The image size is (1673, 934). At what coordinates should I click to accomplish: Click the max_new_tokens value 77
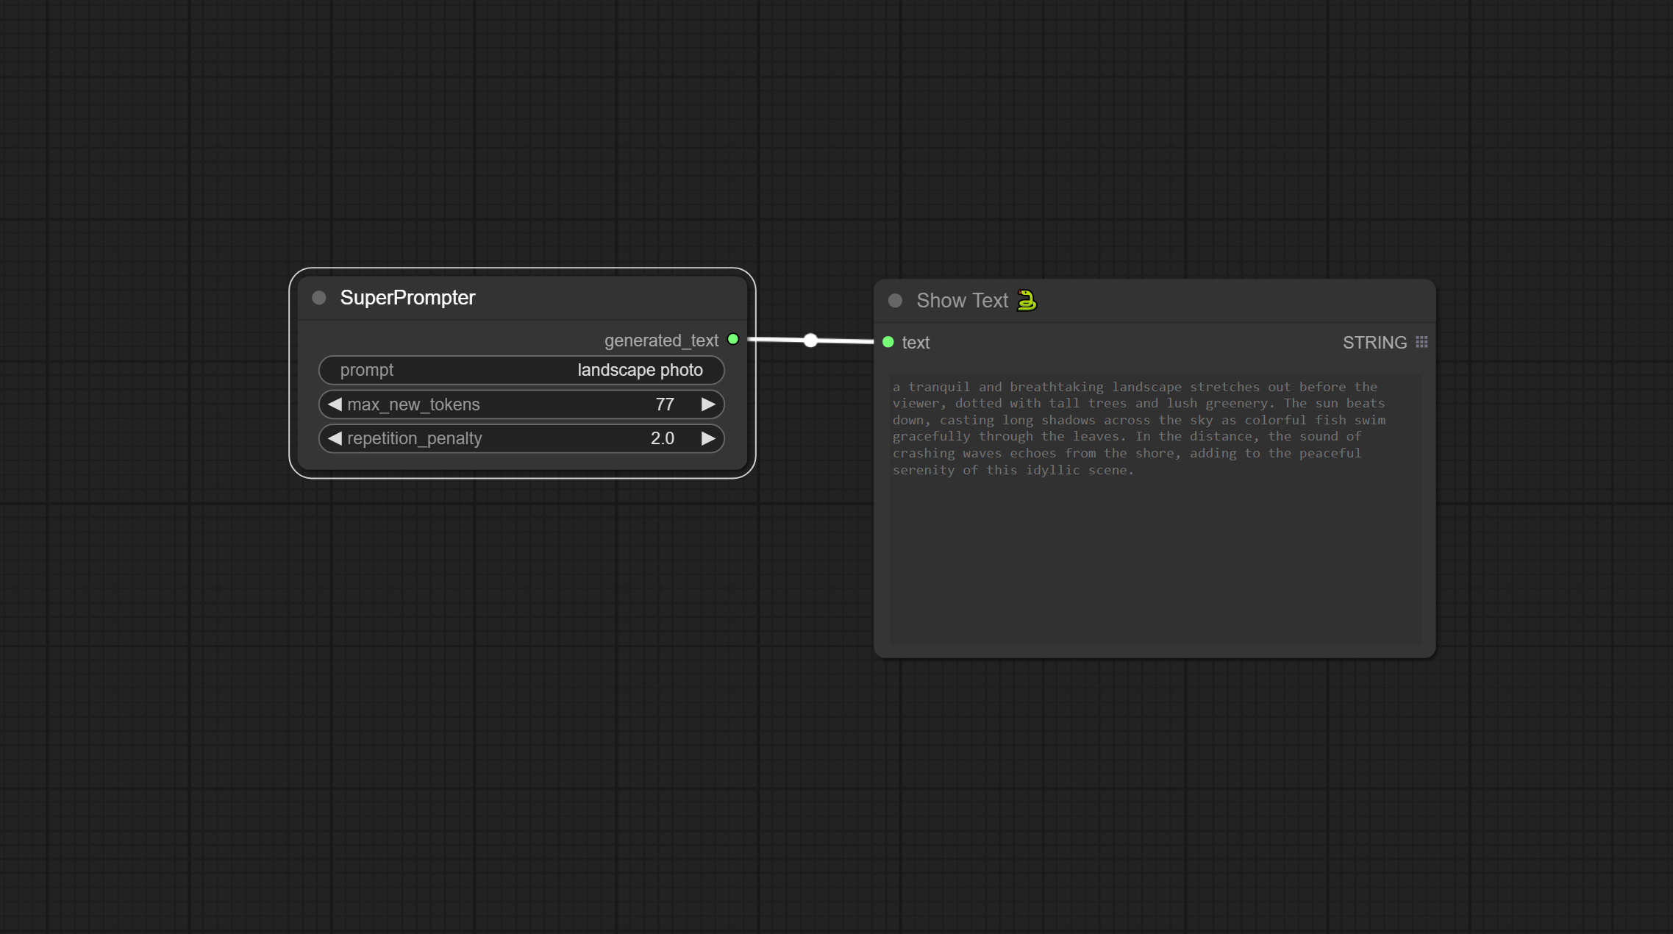point(665,404)
